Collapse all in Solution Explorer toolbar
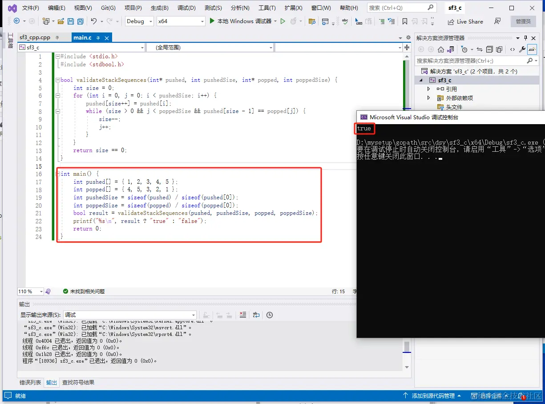The image size is (545, 404). (x=489, y=49)
